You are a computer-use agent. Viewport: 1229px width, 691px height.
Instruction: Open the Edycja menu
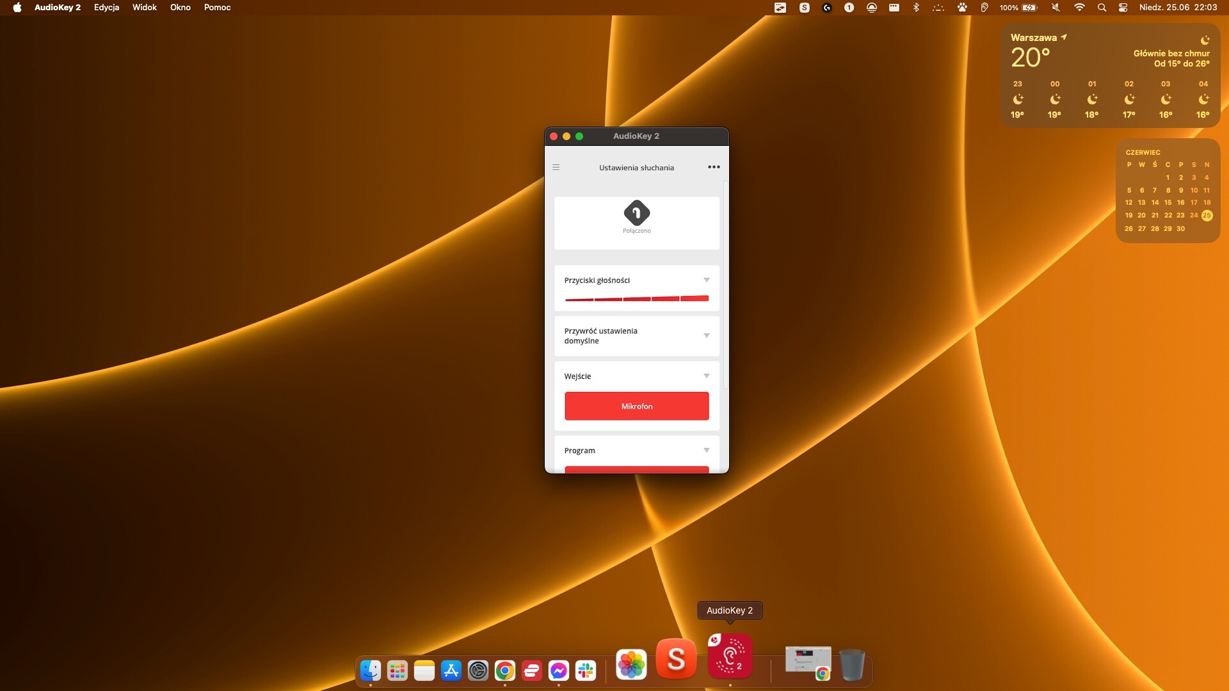[x=106, y=8]
